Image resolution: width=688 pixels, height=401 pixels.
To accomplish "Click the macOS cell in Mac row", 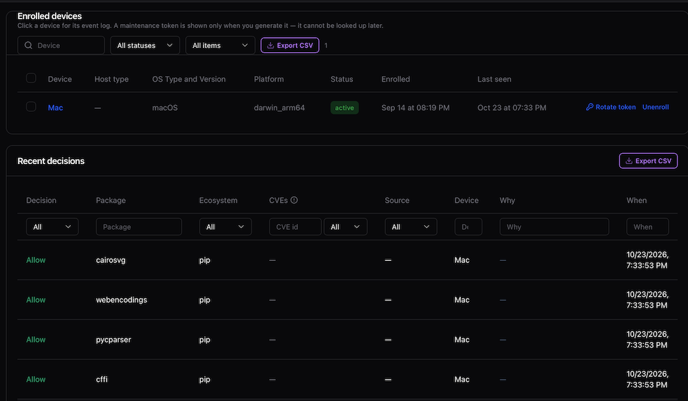I will coord(165,108).
